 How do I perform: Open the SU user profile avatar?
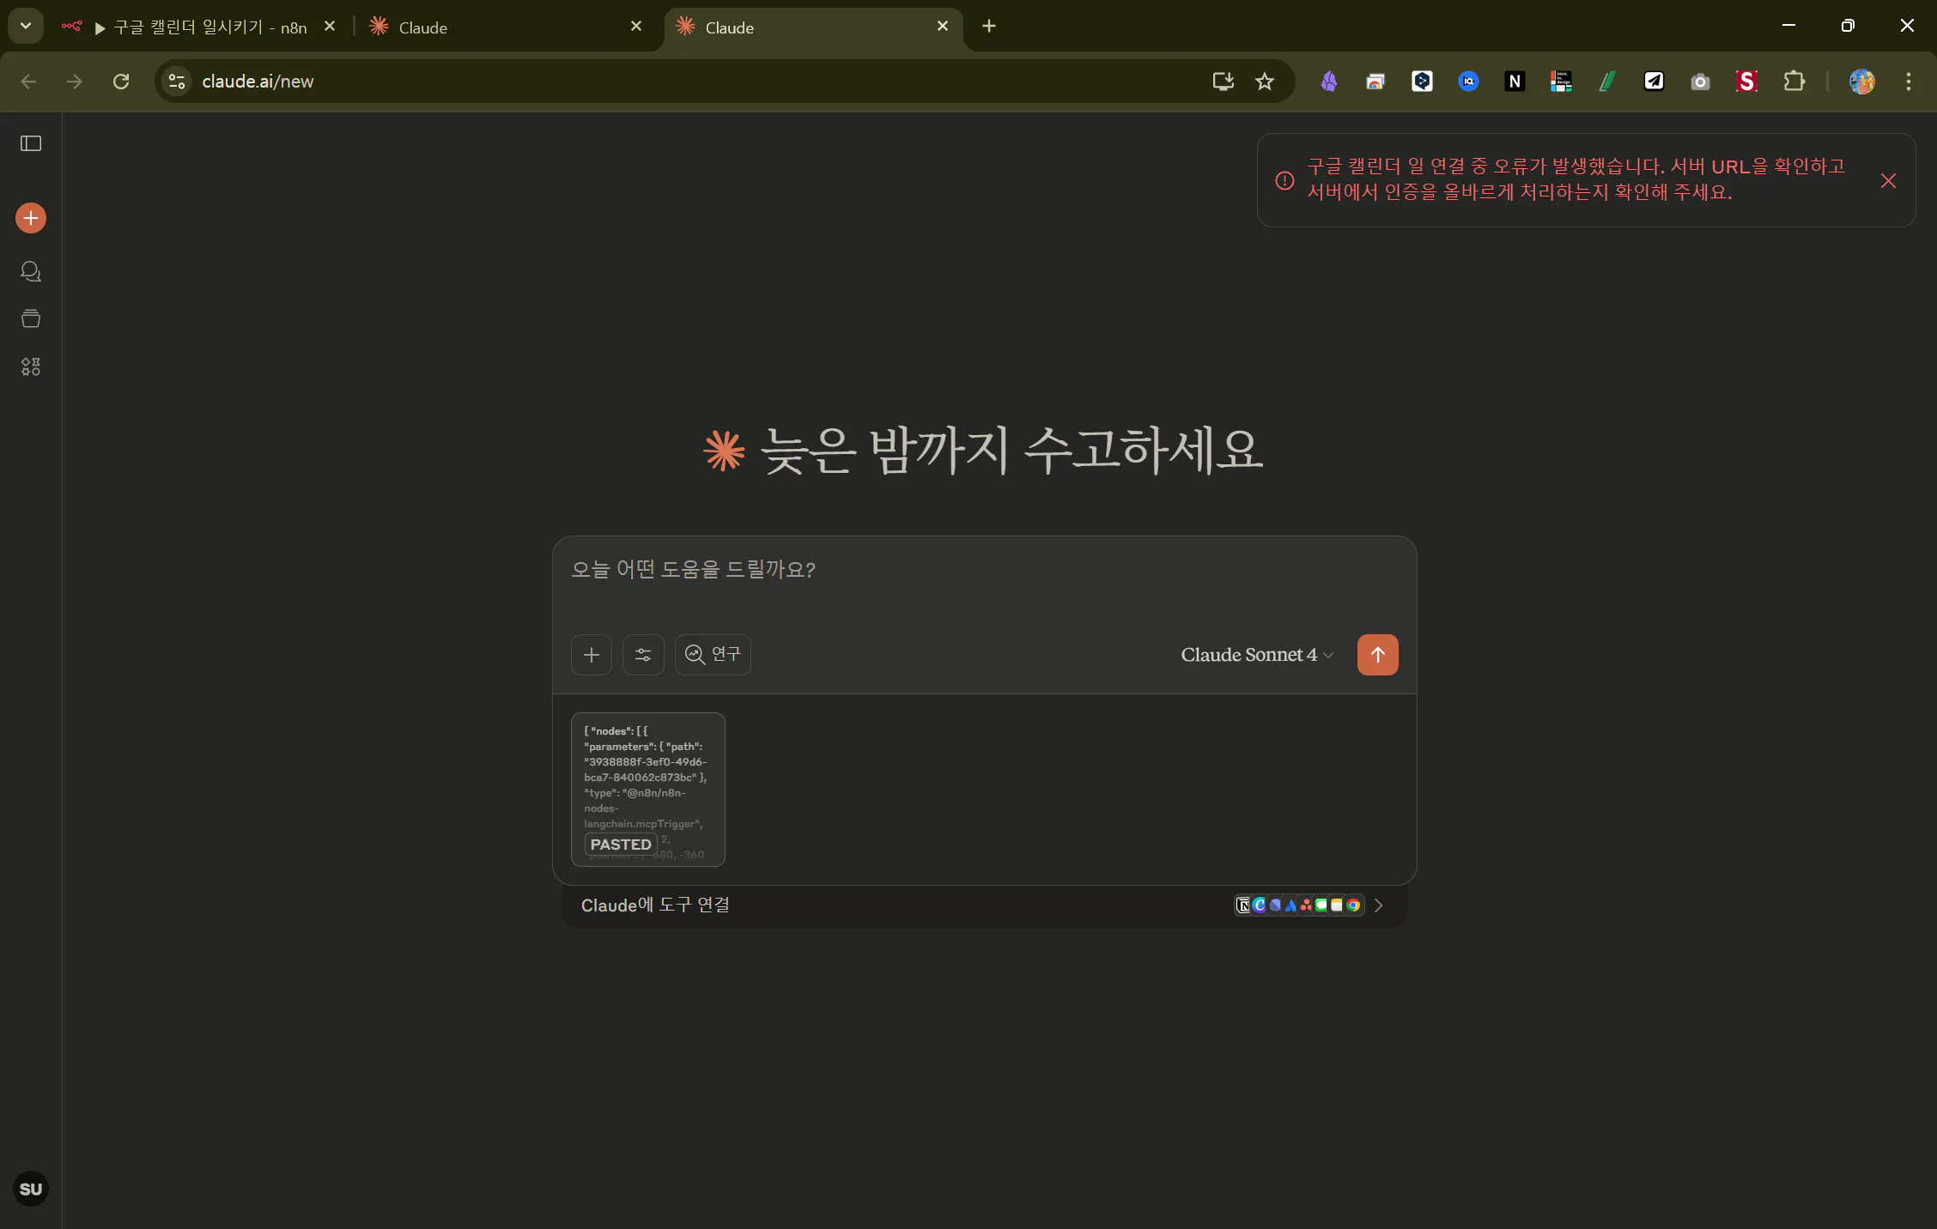point(31,1190)
